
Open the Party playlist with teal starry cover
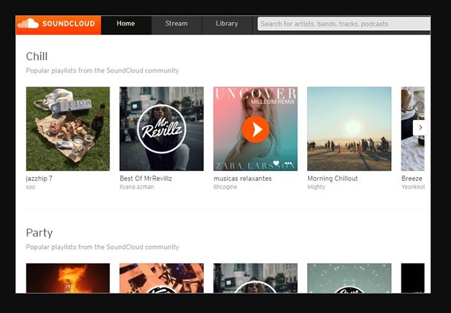pos(349,278)
